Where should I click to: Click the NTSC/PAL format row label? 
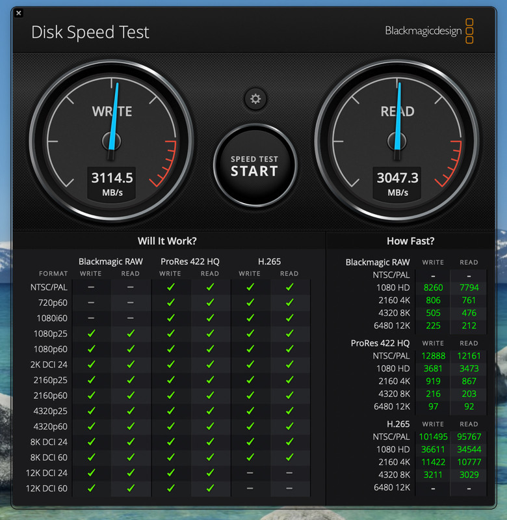49,287
